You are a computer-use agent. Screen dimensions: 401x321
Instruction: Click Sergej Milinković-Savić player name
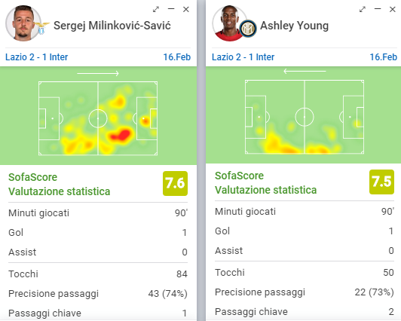tap(112, 26)
